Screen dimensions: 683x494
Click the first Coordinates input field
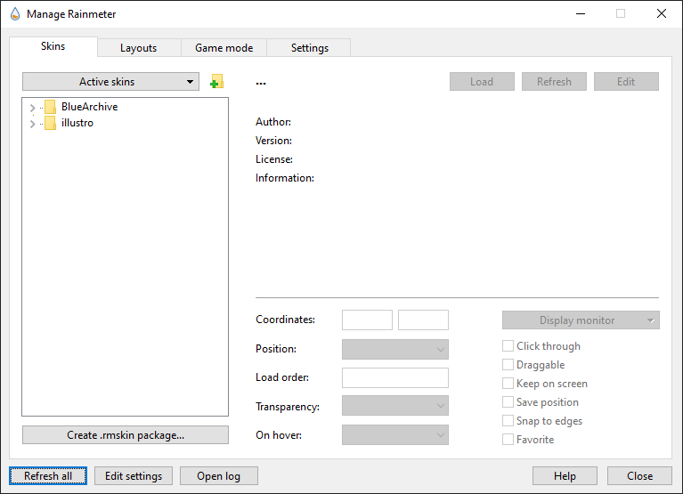pyautogui.click(x=367, y=320)
